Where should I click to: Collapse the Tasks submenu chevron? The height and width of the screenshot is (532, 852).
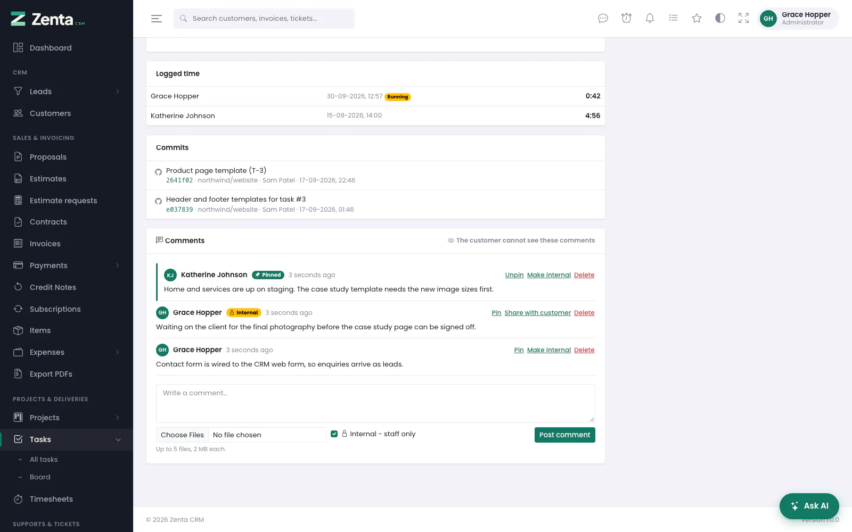118,439
